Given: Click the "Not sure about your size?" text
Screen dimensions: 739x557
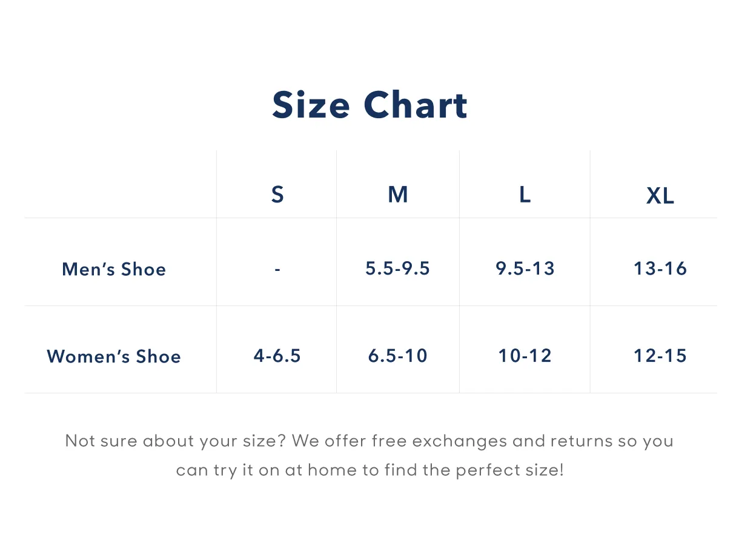Looking at the screenshot, I should pyautogui.click(x=176, y=441).
